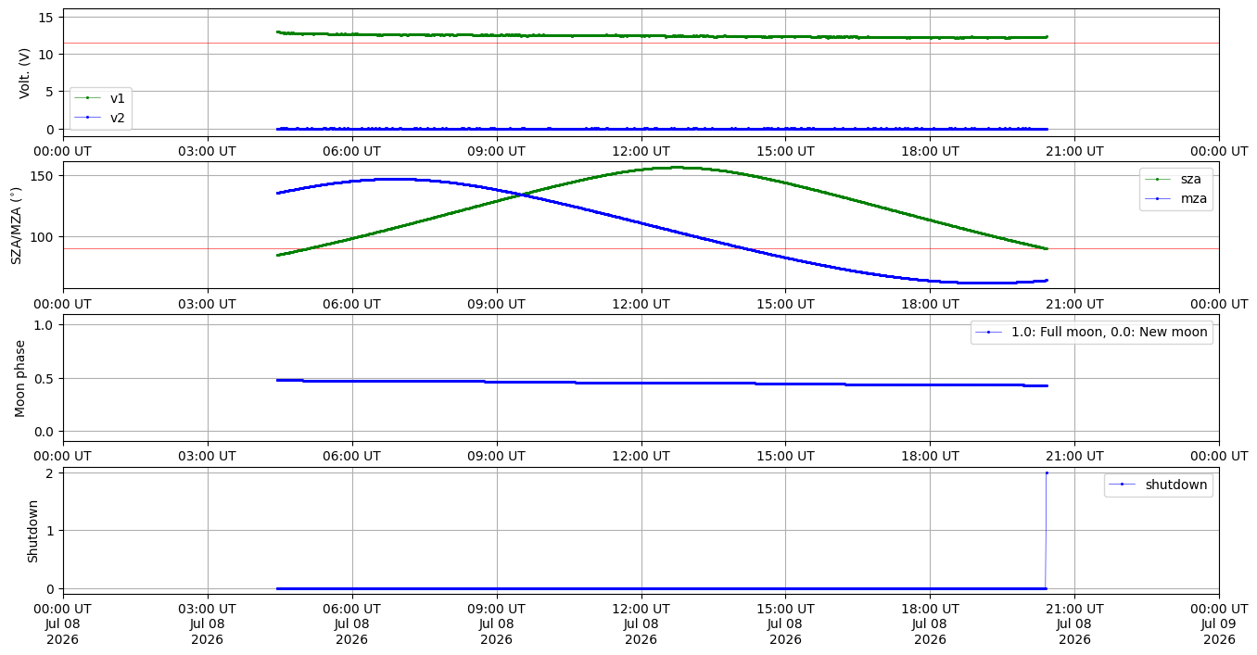1257x655 pixels.
Task: Click the Shutdown y-axis label
Action: click(x=32, y=531)
